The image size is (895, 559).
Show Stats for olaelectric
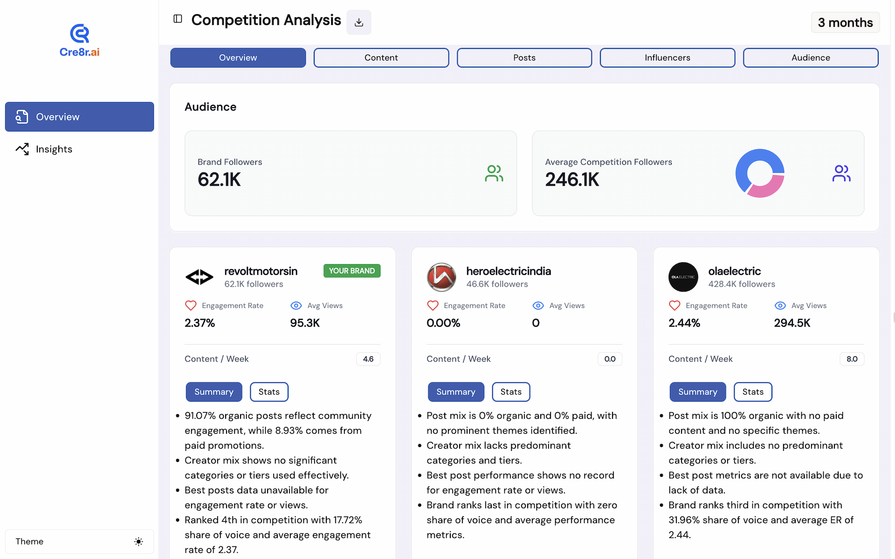[x=753, y=392]
